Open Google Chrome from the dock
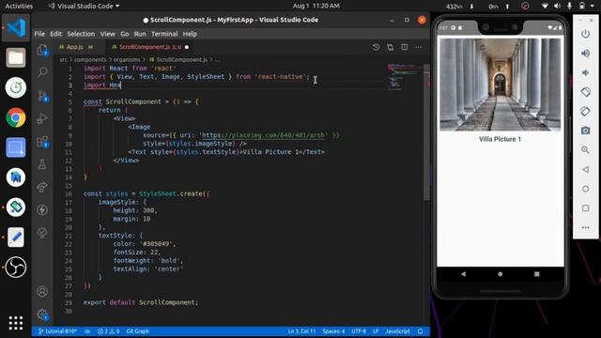 click(16, 117)
